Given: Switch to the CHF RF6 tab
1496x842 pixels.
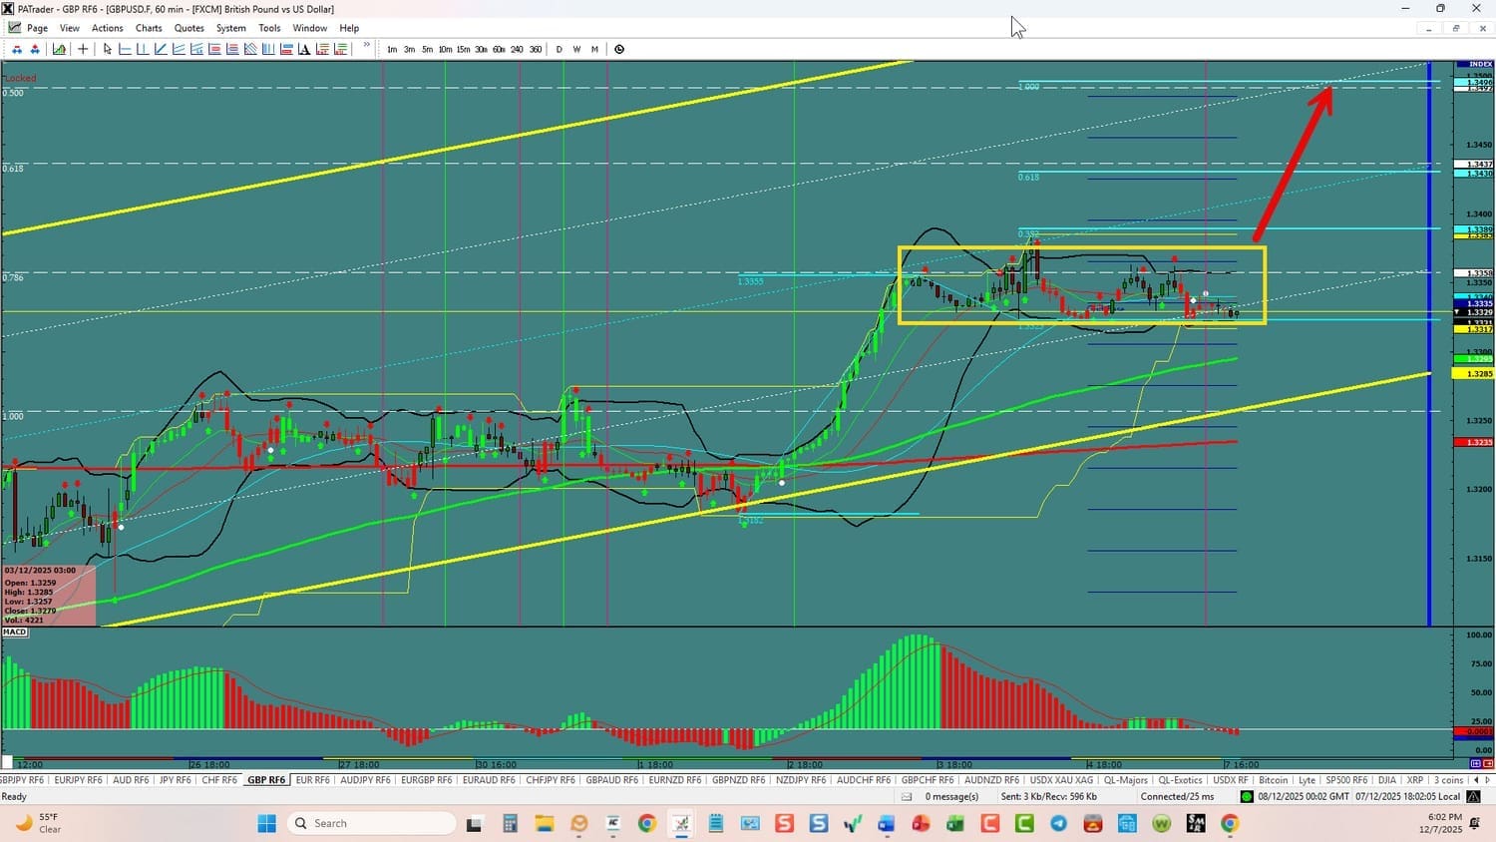Looking at the screenshot, I should 219,780.
